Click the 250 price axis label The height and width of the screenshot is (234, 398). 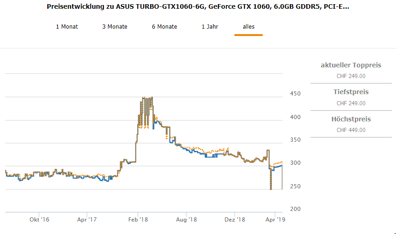click(x=295, y=186)
